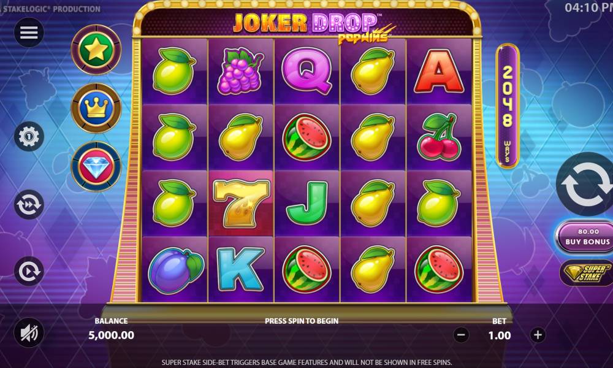The height and width of the screenshot is (368, 613).
Task: Click the bet amount 1.00
Action: point(500,335)
